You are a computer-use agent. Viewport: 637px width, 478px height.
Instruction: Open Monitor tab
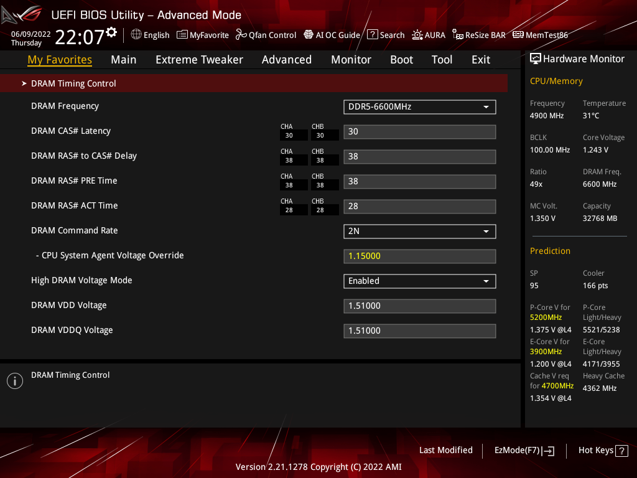(x=351, y=60)
